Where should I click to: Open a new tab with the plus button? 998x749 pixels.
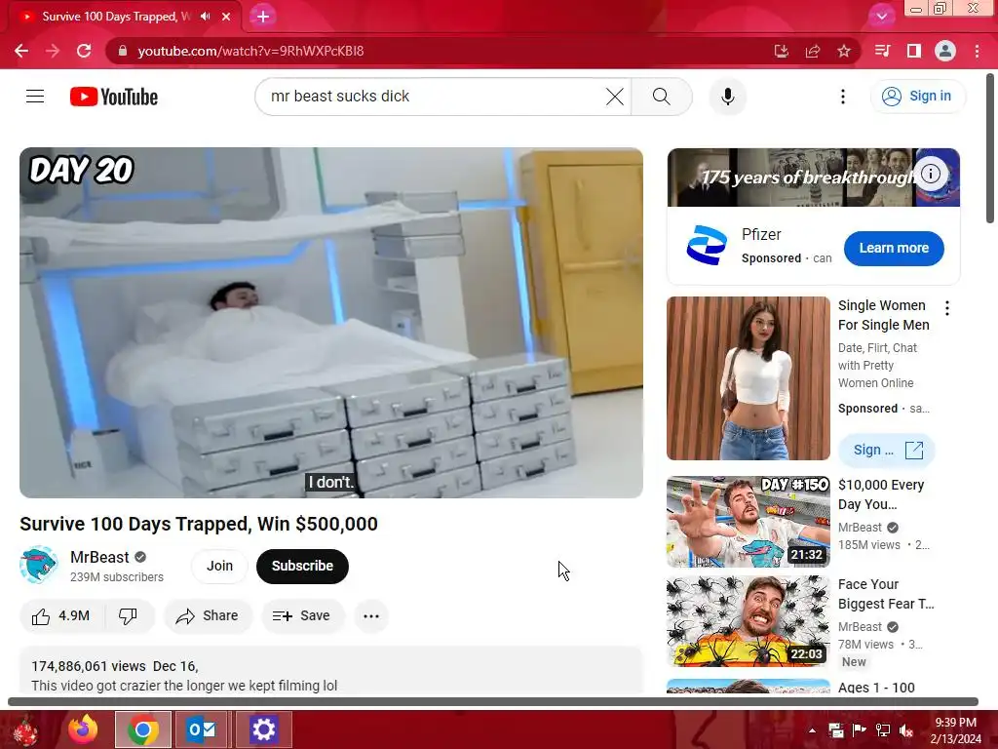pyautogui.click(x=263, y=17)
